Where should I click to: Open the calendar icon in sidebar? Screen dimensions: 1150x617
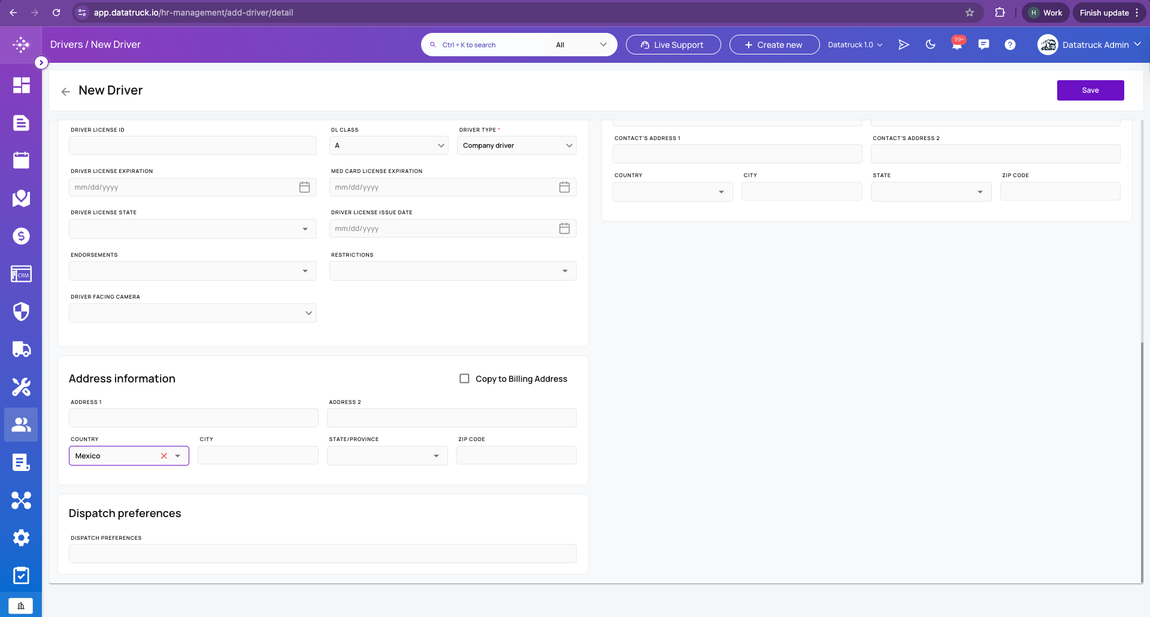coord(21,160)
